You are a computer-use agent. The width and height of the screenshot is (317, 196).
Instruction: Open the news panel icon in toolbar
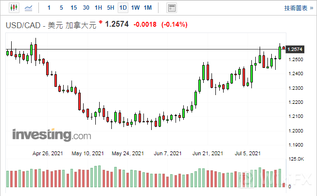pos(172,8)
